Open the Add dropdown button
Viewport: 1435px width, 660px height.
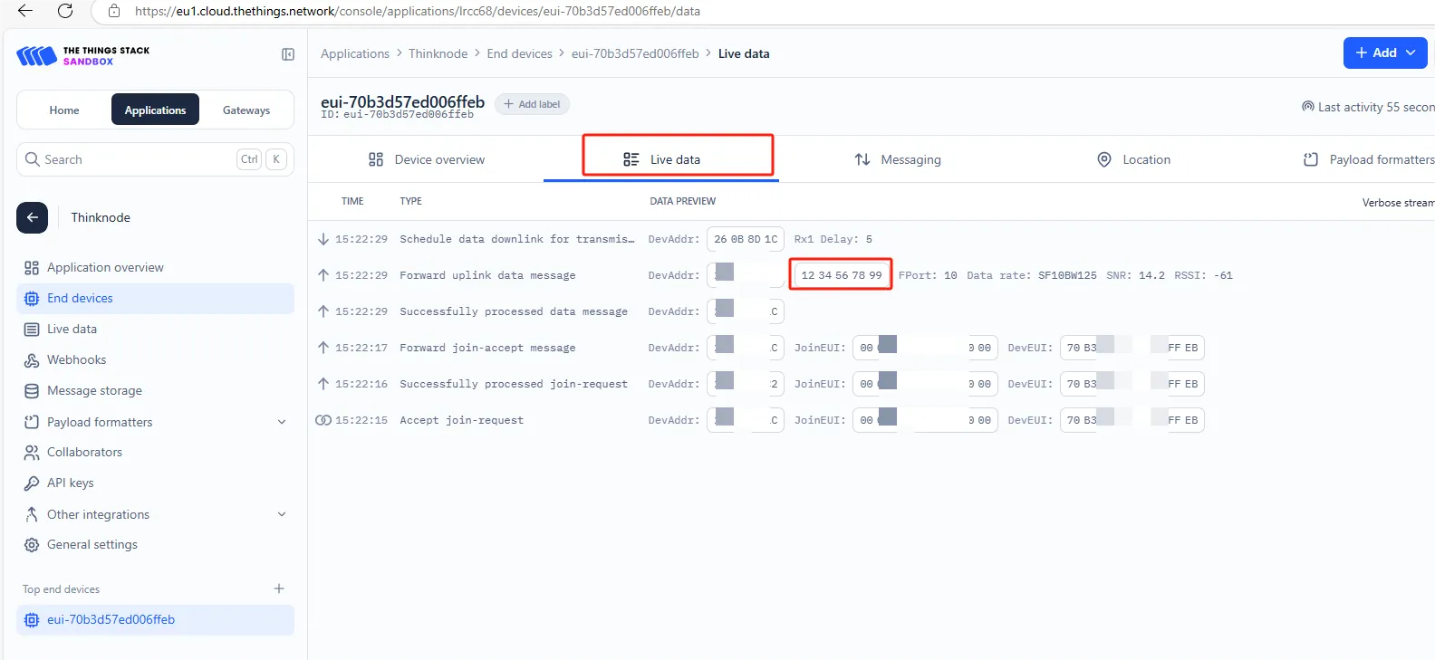(1384, 53)
